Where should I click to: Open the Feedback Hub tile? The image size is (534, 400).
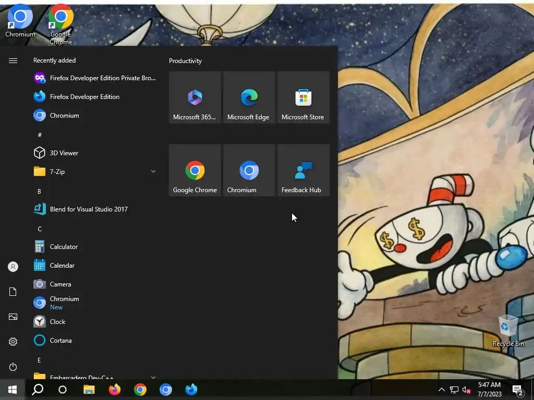tap(304, 170)
